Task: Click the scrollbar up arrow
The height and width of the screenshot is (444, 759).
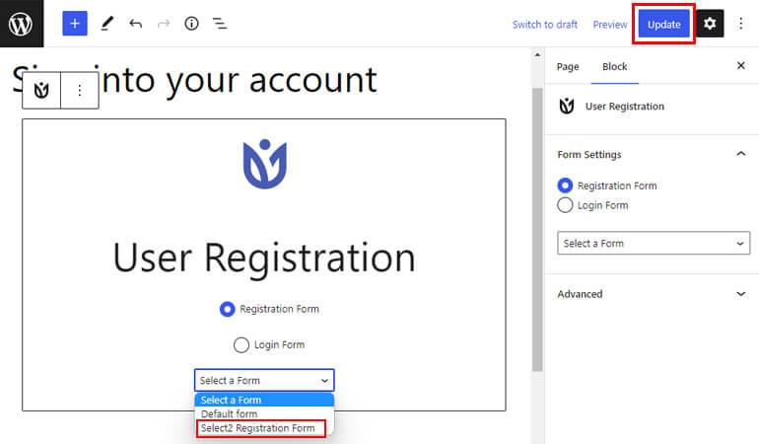Action: click(537, 55)
